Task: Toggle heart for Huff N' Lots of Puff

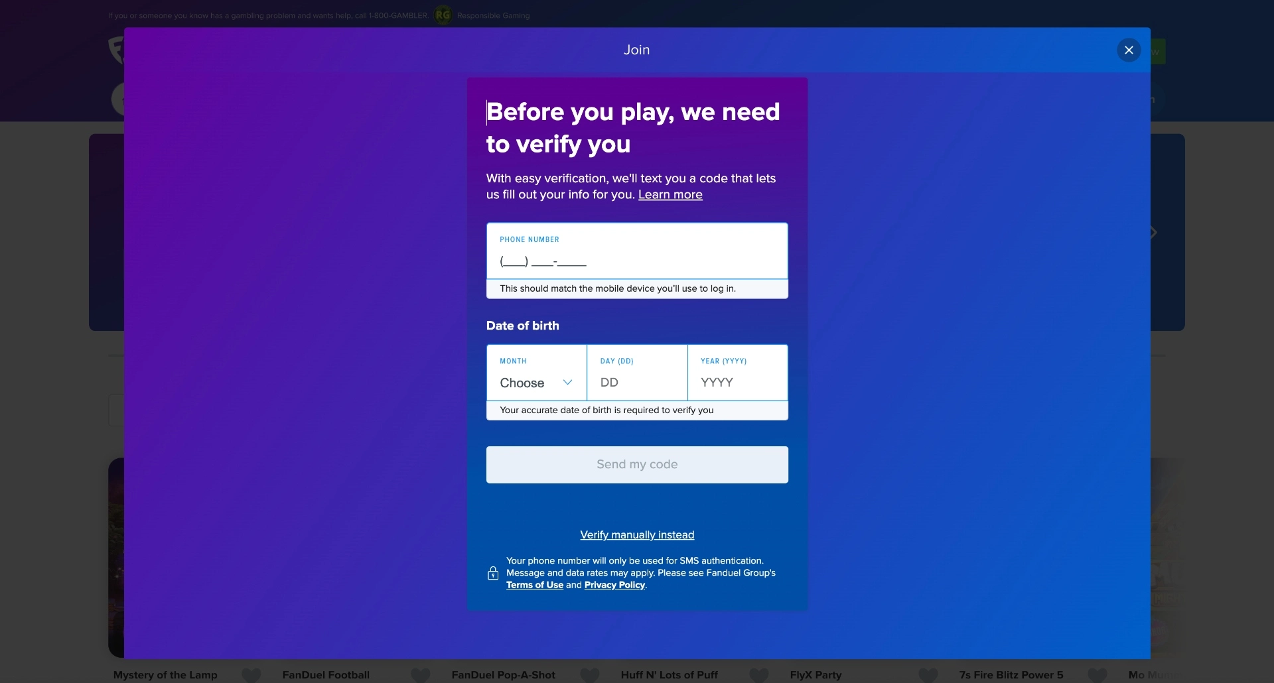Action: point(759,675)
